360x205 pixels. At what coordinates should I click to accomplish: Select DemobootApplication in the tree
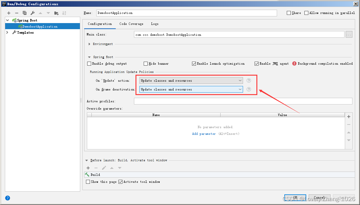(43, 26)
